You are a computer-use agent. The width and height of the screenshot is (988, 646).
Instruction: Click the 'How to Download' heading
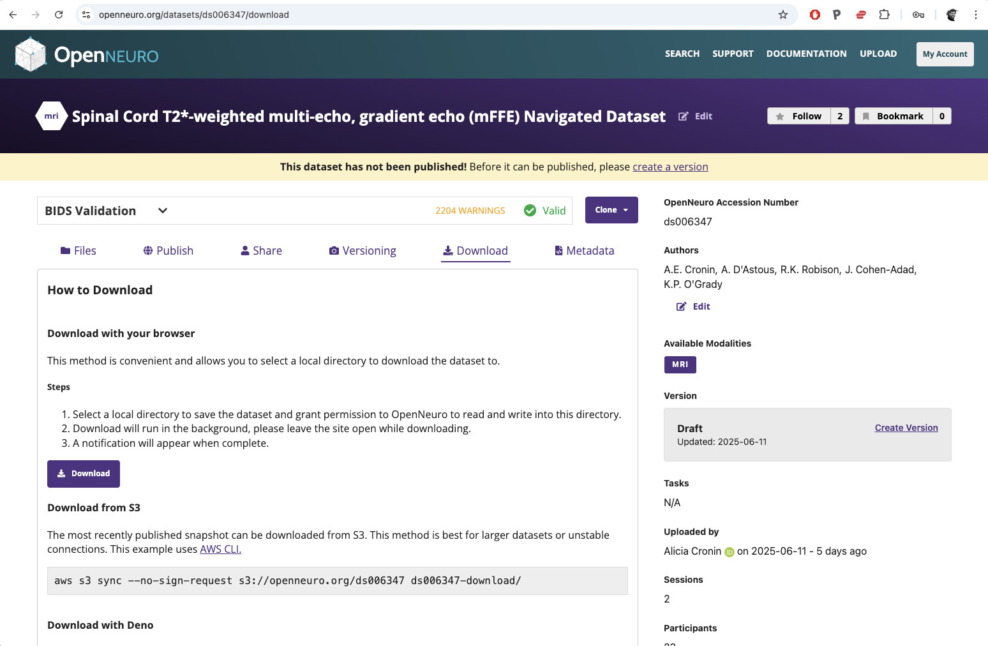coord(100,290)
